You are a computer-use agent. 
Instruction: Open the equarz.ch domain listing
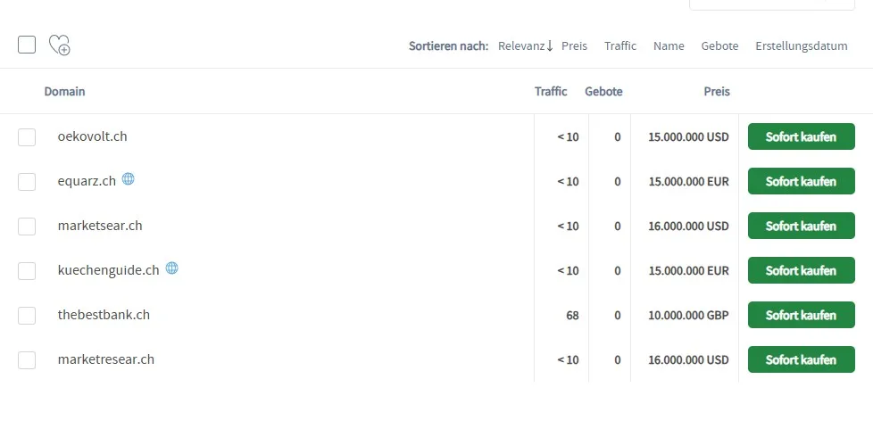(87, 181)
